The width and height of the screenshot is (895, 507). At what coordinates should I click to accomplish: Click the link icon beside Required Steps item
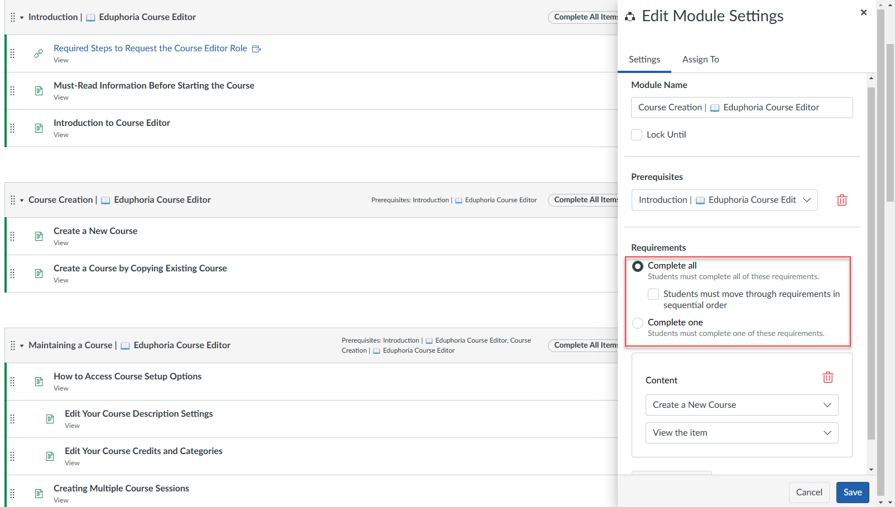point(38,53)
